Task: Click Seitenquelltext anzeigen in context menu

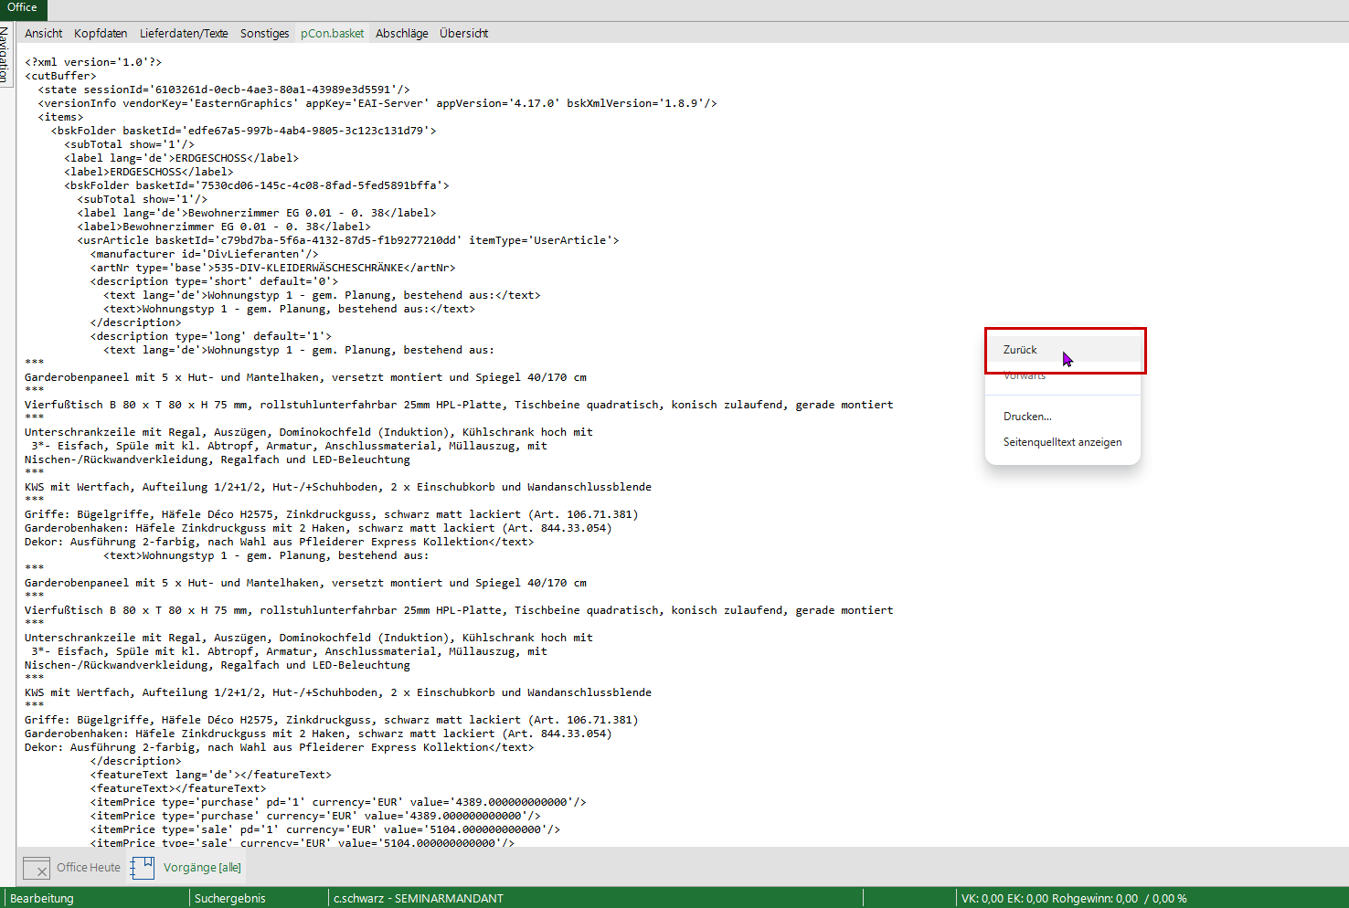Action: tap(1062, 442)
